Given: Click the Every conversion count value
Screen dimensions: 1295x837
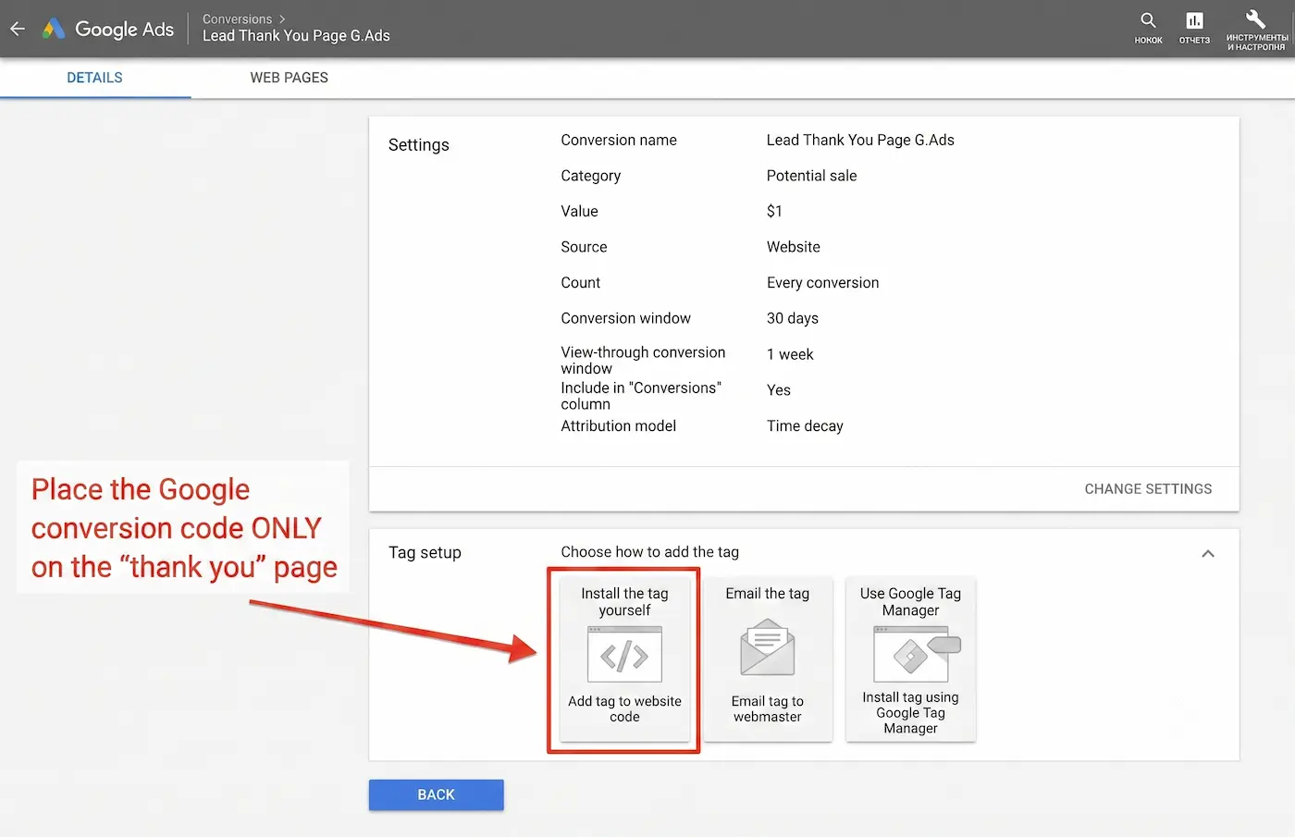Looking at the screenshot, I should (x=822, y=283).
